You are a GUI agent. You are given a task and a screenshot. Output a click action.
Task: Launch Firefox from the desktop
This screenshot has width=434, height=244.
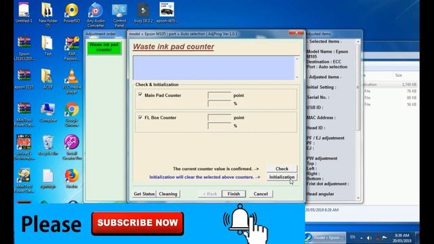tap(72, 178)
